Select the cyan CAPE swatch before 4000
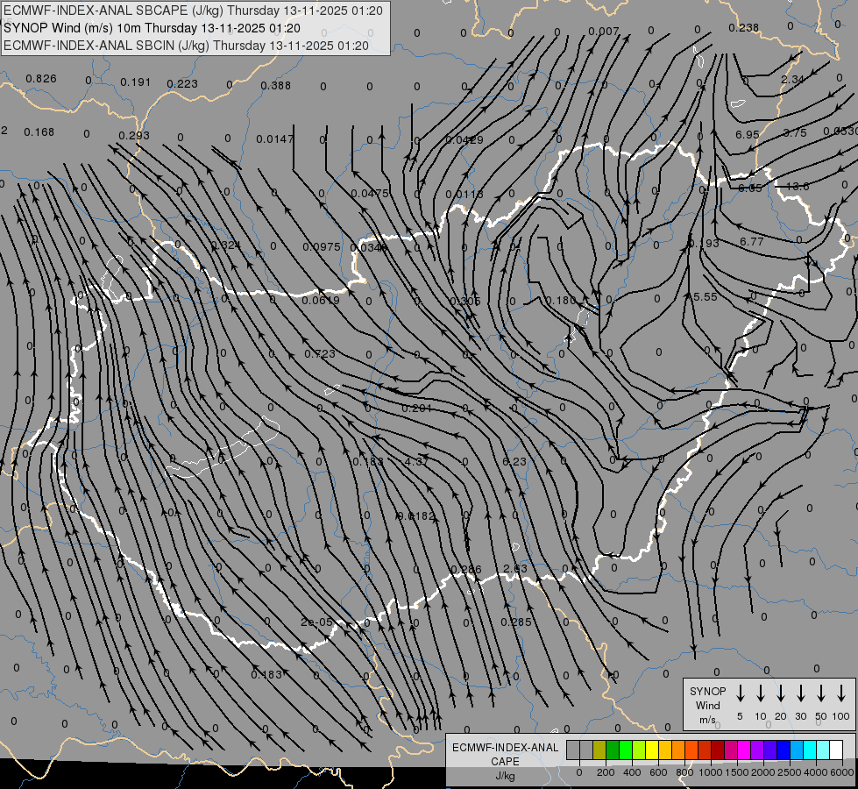Image resolution: width=858 pixels, height=789 pixels. 810,750
